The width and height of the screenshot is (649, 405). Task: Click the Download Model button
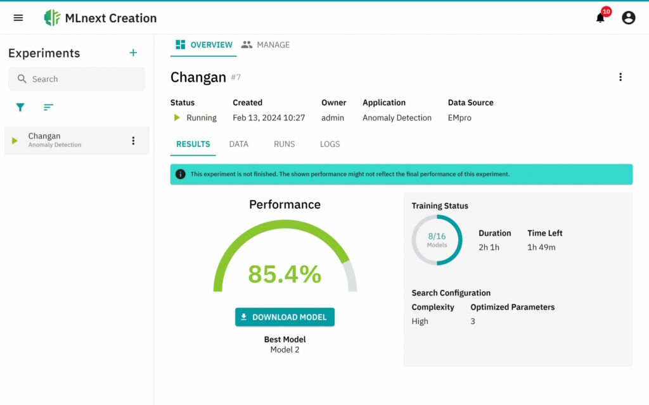[x=285, y=317]
